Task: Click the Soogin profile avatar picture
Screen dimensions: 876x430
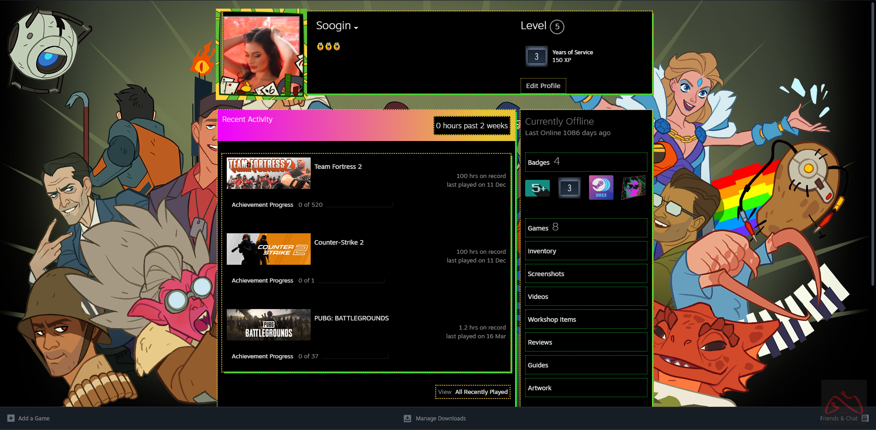Action: (261, 54)
